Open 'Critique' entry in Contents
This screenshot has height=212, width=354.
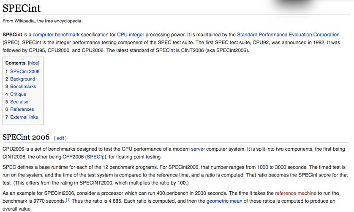pos(18,94)
